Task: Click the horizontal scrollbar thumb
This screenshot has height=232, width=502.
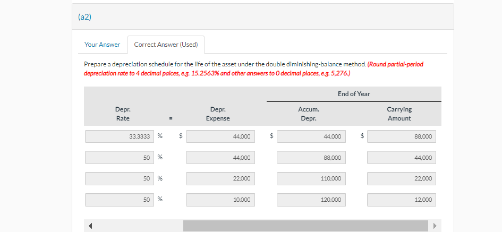Action: tap(305, 226)
